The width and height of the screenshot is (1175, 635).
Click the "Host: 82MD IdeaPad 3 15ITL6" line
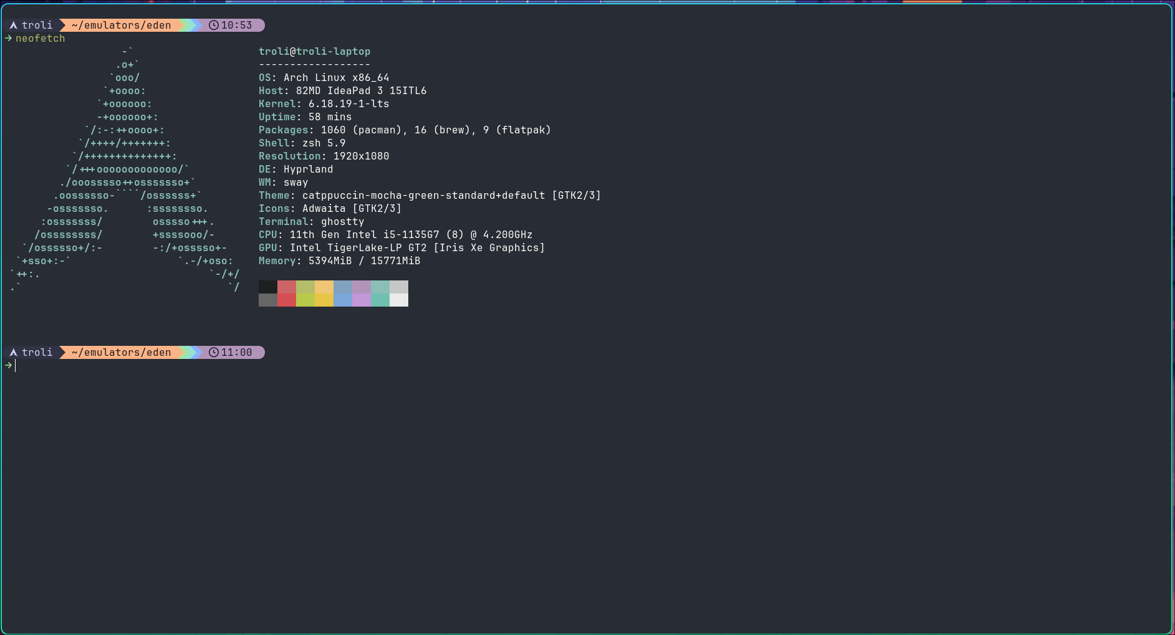(343, 91)
